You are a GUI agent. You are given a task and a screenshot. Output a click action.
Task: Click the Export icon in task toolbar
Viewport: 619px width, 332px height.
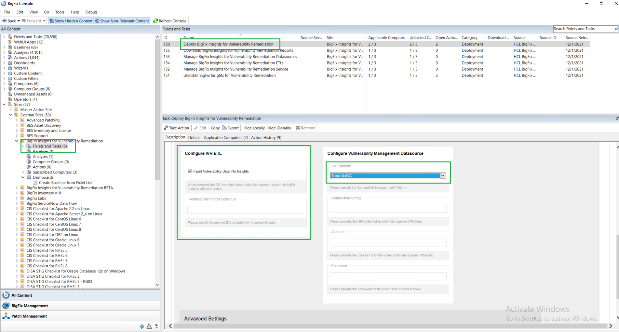pyautogui.click(x=224, y=128)
